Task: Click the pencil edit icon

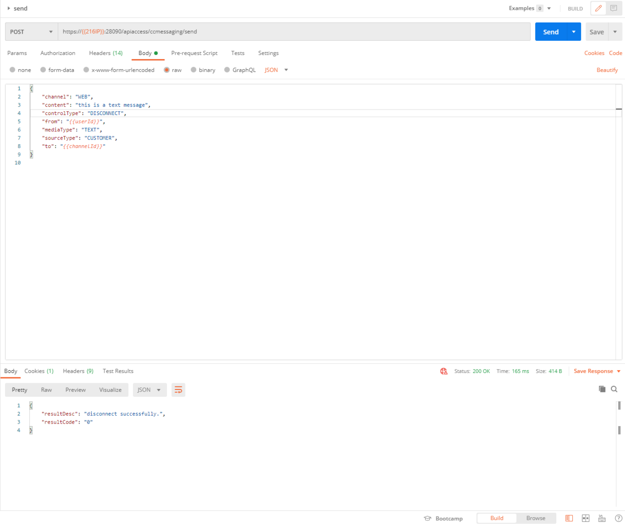Action: point(598,8)
